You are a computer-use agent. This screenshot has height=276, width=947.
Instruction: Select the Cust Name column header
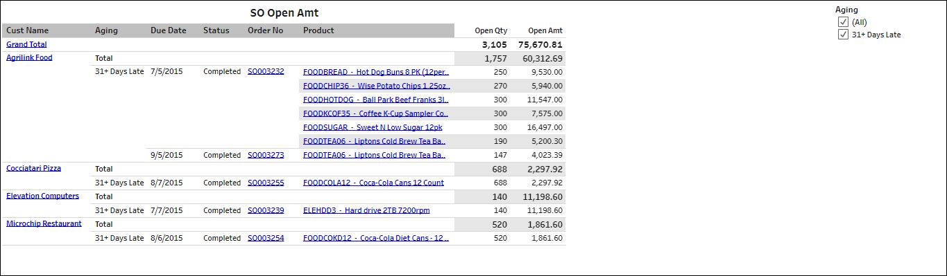(28, 30)
